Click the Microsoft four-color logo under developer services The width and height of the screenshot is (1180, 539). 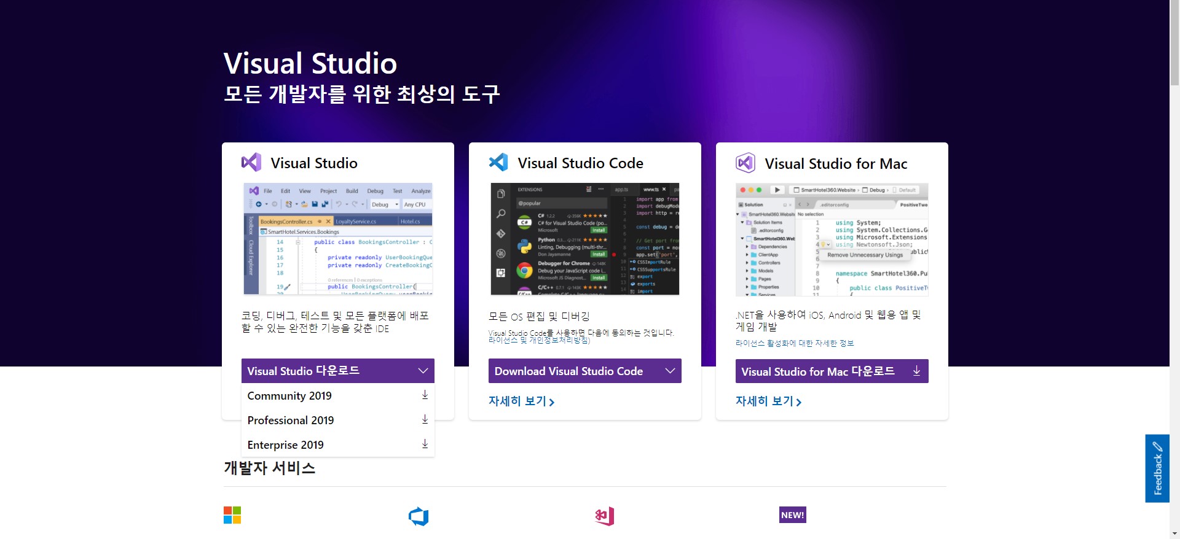232,515
